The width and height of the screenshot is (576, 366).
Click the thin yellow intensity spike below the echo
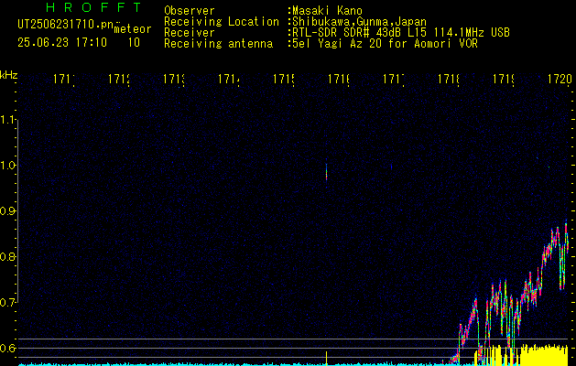point(326,359)
